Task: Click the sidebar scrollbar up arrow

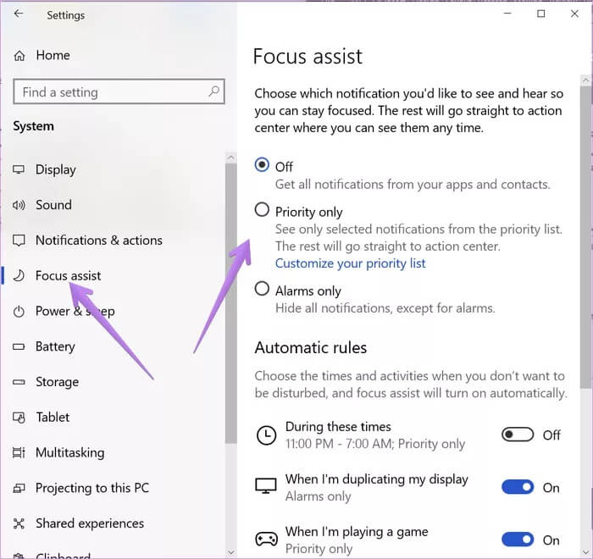Action: click(230, 158)
